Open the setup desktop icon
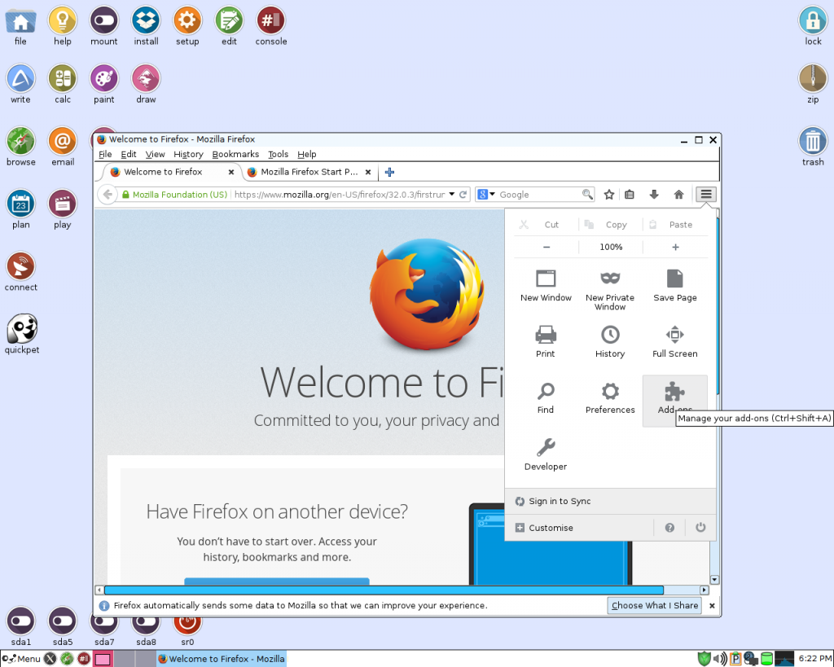 coord(187,27)
